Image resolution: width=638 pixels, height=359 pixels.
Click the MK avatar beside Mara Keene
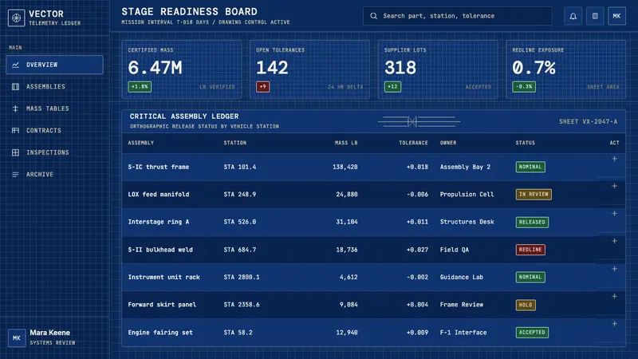coord(17,337)
